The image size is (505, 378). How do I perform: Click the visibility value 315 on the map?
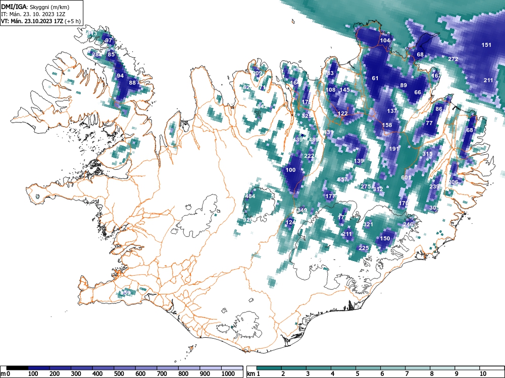click(x=427, y=154)
